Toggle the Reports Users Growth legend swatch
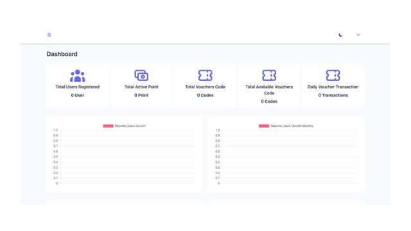 pyautogui.click(x=108, y=126)
